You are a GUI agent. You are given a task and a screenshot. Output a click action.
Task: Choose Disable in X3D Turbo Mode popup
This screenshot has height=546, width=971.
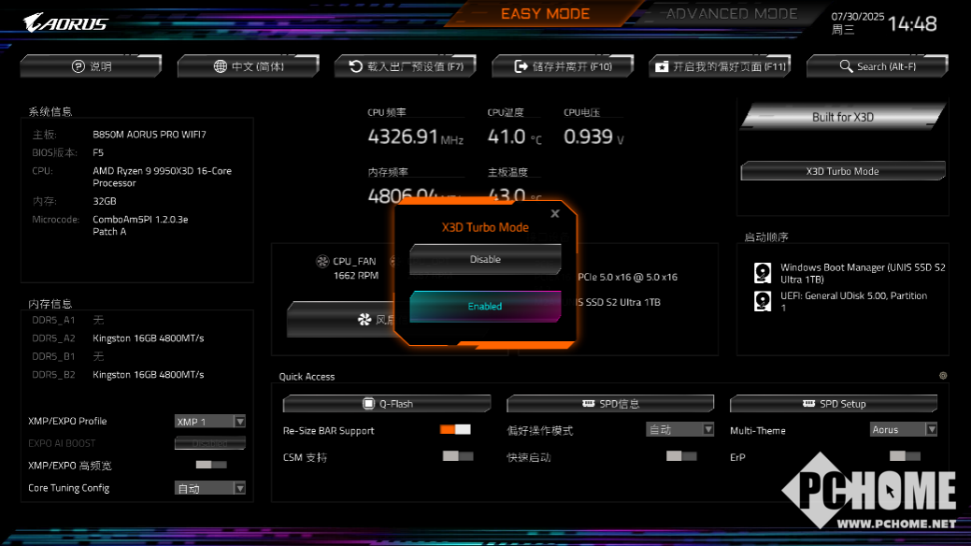click(x=485, y=259)
